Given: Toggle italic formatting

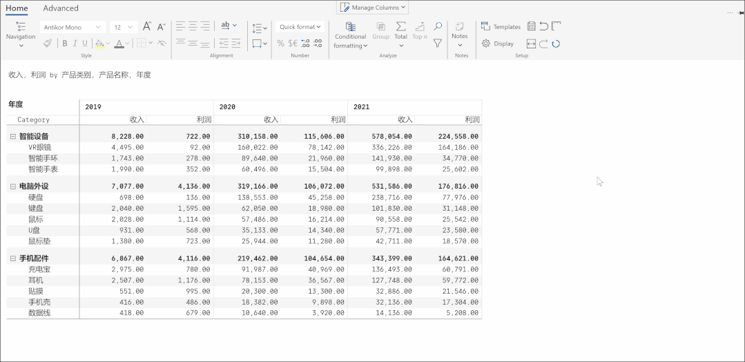Looking at the screenshot, I should coord(75,44).
